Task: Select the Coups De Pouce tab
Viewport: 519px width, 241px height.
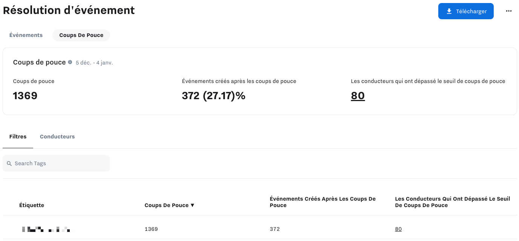Action: 81,35
